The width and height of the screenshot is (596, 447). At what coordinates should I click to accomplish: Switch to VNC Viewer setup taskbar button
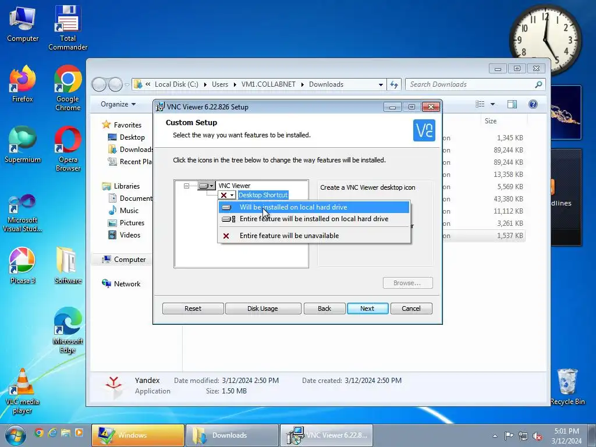click(x=327, y=435)
